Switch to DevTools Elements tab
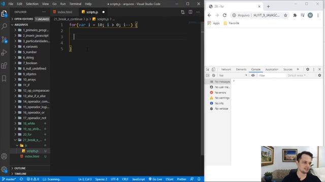325x182 pixels. (x=241, y=70)
